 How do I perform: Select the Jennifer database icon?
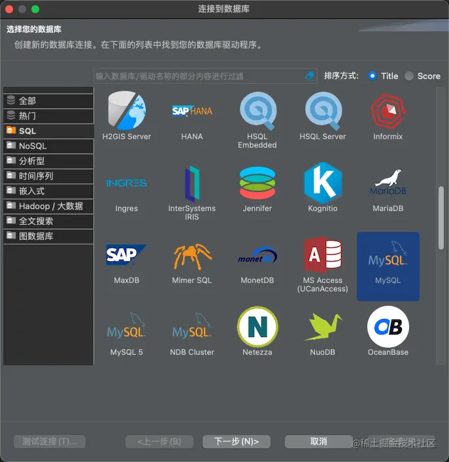258,183
